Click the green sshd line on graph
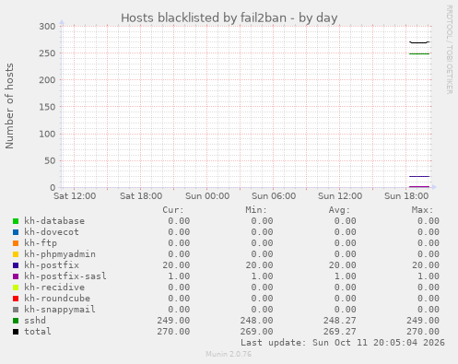The image size is (458, 364). tap(419, 53)
